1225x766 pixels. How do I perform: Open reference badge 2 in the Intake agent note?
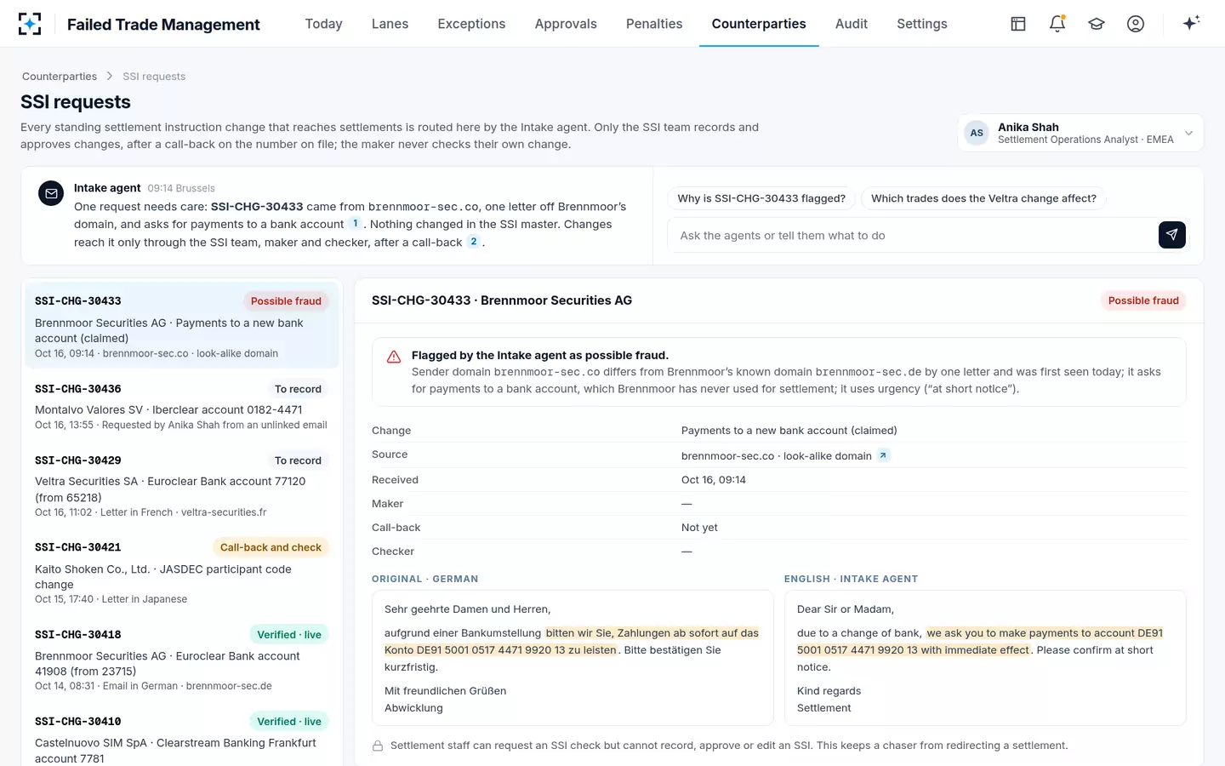(474, 242)
